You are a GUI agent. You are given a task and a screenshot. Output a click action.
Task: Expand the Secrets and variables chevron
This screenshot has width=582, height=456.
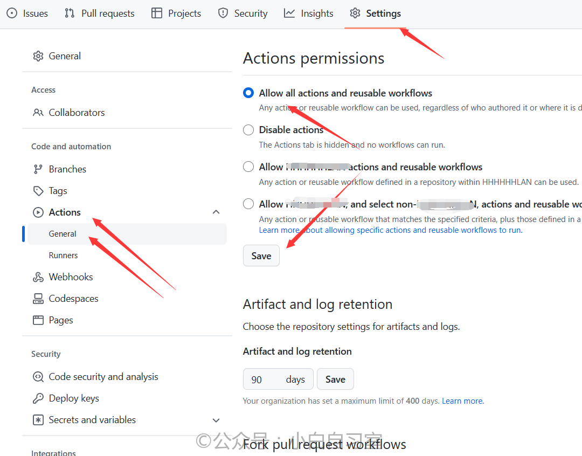[x=216, y=420]
